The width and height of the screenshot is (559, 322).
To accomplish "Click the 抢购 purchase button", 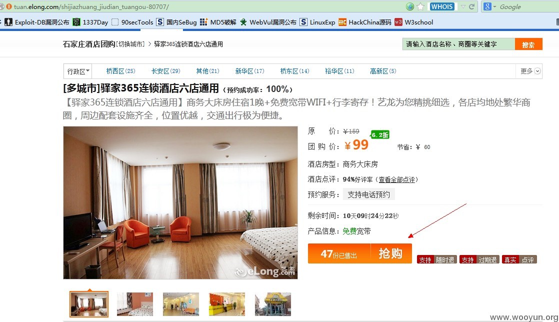I will point(391,253).
